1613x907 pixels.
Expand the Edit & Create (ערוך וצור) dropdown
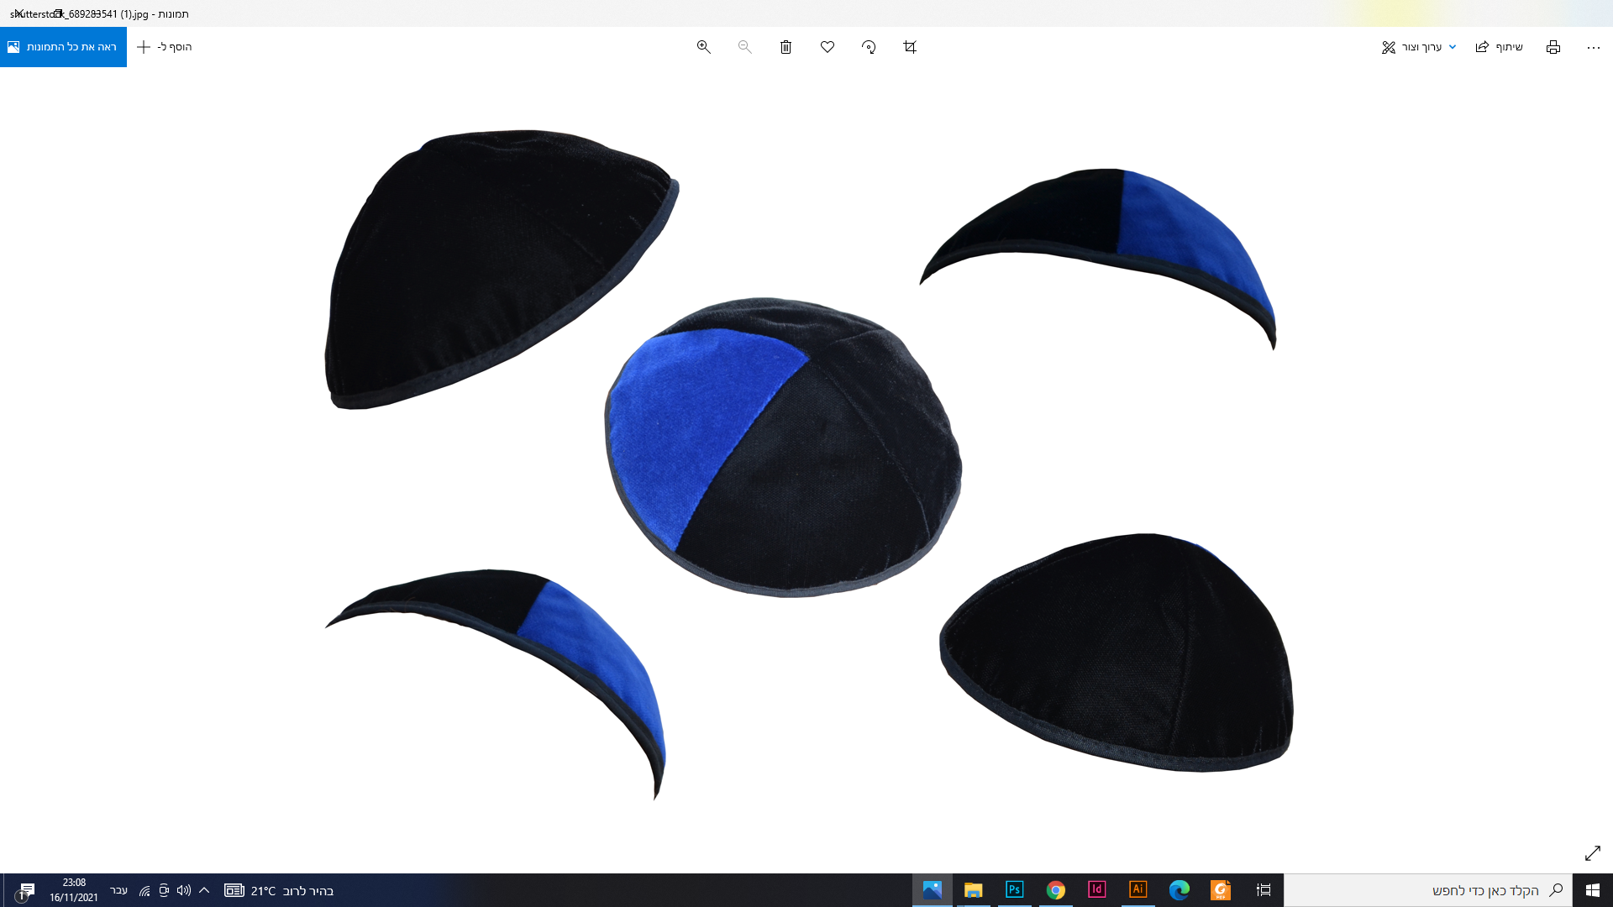pos(1418,47)
